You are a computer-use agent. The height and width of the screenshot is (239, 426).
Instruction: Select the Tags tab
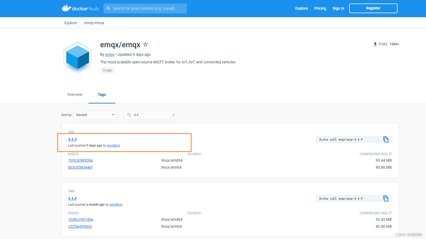(x=102, y=95)
